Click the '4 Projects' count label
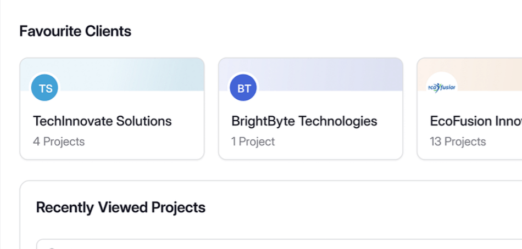The width and height of the screenshot is (522, 249). pyautogui.click(x=59, y=142)
